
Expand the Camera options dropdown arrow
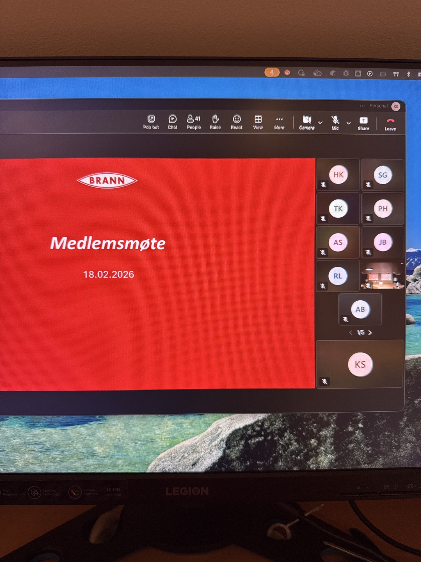(x=320, y=123)
